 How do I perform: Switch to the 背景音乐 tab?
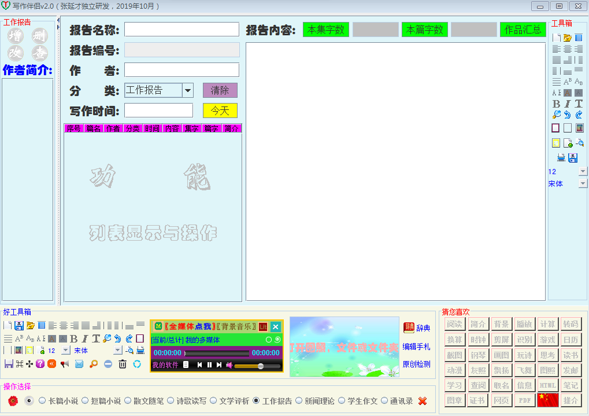(x=236, y=327)
